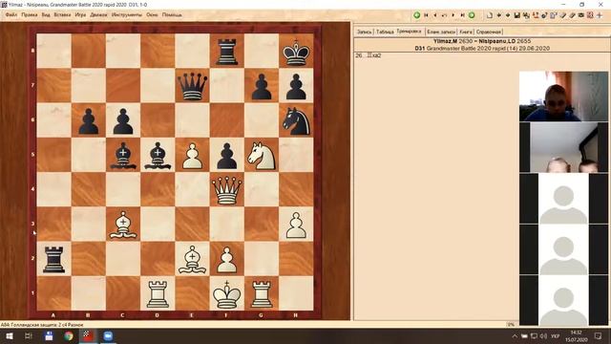Open the Файл menu
Screen dimensions: 611x344
[x=11, y=15]
